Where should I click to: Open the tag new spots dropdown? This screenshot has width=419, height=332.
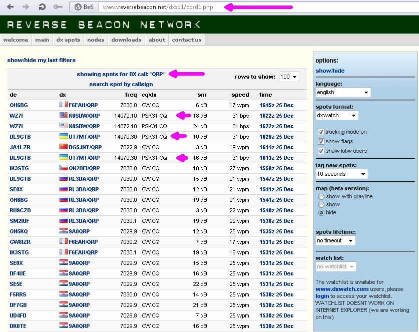(x=341, y=174)
